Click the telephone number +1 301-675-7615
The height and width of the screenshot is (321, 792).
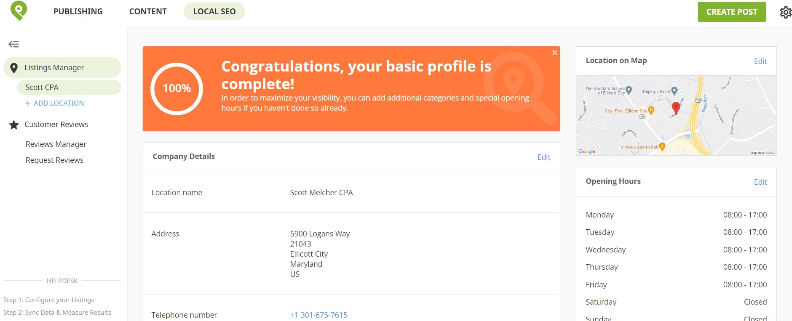[x=318, y=315]
